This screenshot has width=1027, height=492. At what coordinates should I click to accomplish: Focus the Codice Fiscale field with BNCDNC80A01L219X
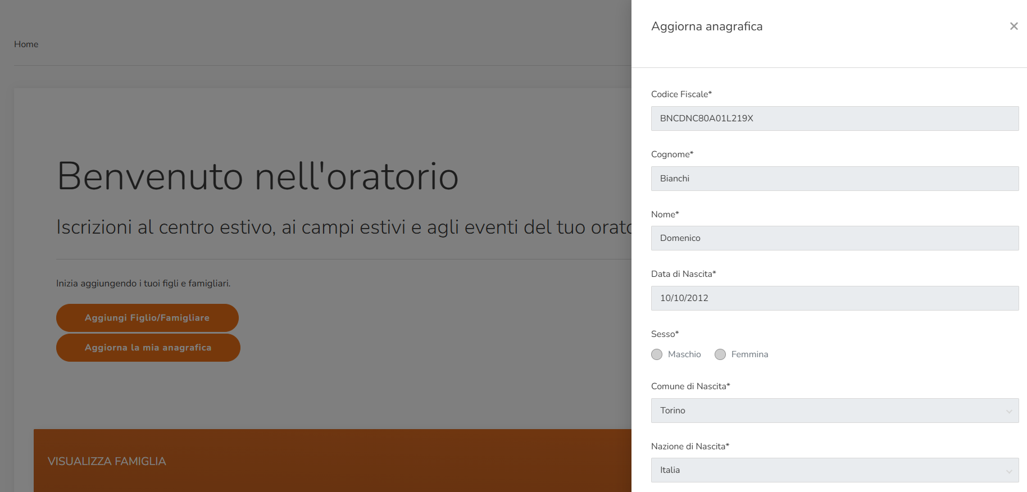834,119
